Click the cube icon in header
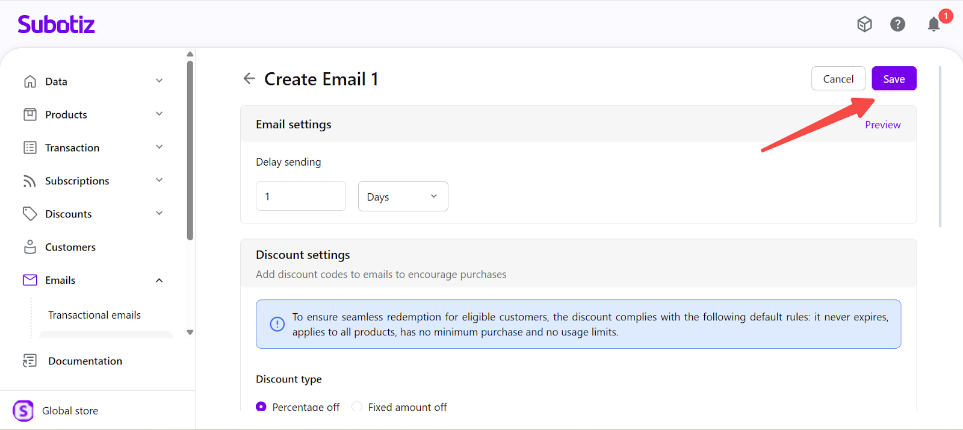The width and height of the screenshot is (963, 430). [x=864, y=24]
